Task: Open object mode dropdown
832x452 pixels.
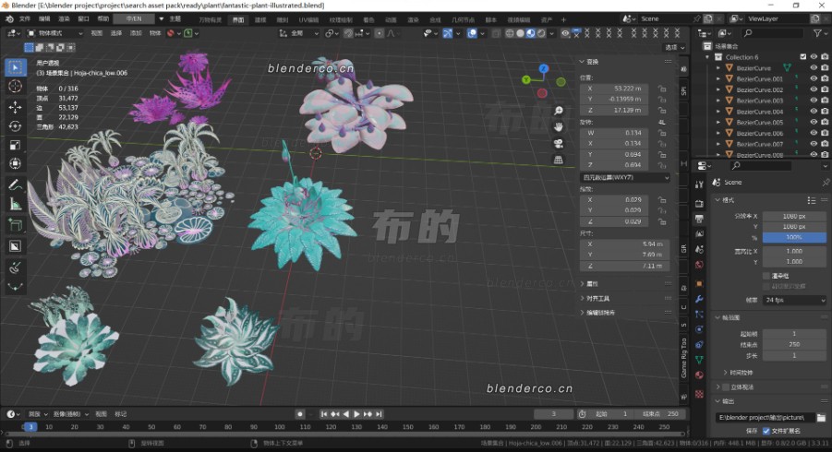Action: click(55, 33)
